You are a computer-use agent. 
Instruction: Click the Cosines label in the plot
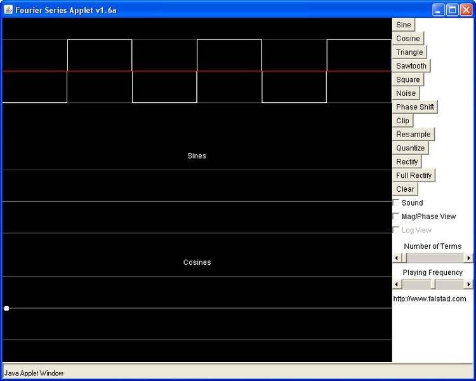197,262
